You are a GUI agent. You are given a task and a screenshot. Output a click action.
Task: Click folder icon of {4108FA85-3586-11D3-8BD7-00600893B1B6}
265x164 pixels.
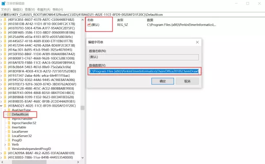[x=5, y=33]
